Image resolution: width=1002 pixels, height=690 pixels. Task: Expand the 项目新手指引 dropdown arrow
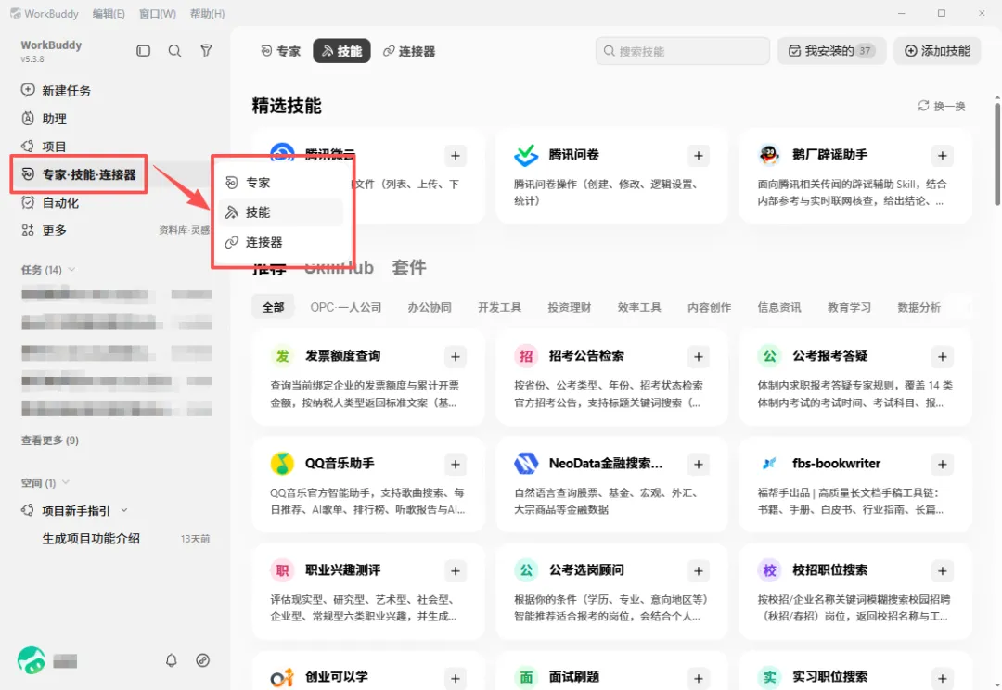pos(124,510)
